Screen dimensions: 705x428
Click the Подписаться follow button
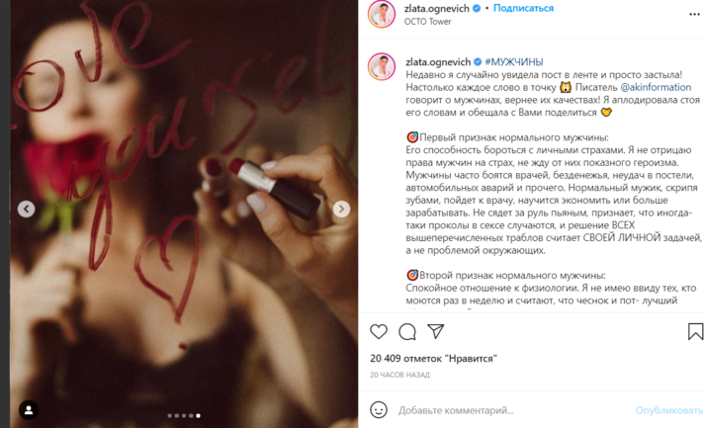pos(523,8)
